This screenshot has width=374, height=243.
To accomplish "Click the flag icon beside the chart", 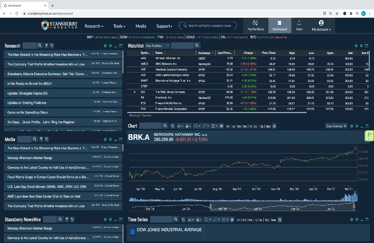I will click(370, 135).
